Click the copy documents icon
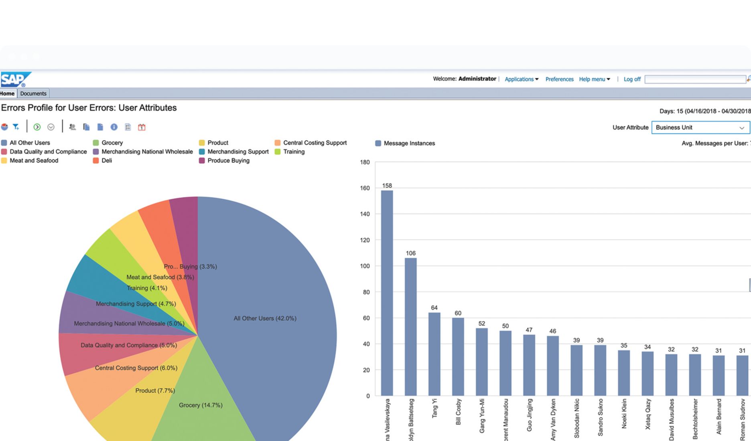The image size is (751, 441). click(86, 127)
